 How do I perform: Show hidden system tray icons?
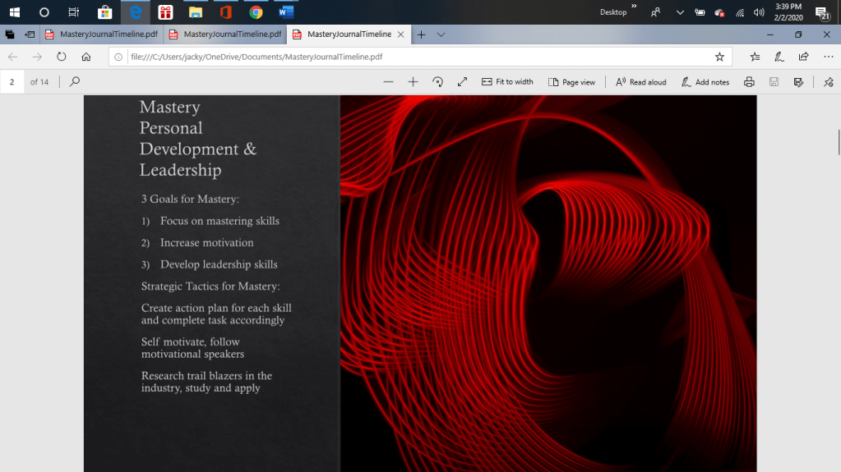(x=679, y=12)
